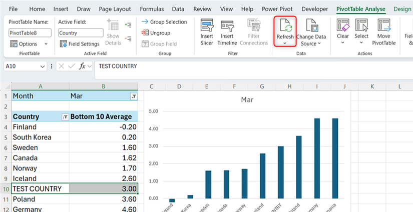Viewport: 413px width, 212px height.
Task: Select column A header
Action: pyautogui.click(x=41, y=86)
